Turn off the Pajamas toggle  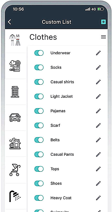39,111
